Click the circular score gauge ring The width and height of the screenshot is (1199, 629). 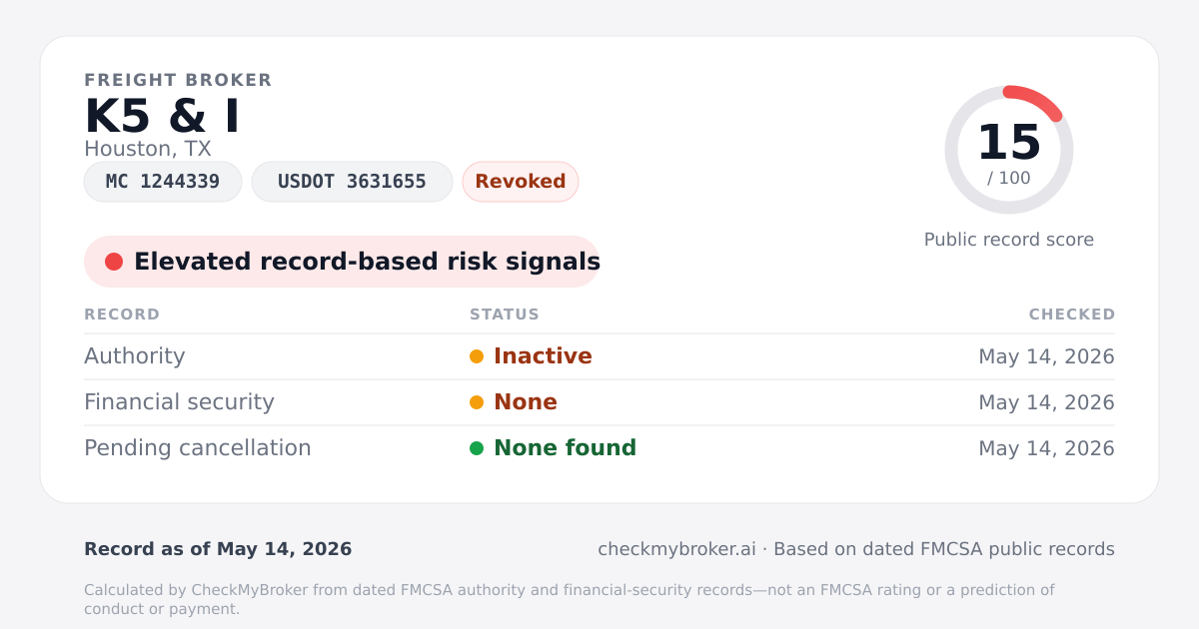pos(1009,150)
